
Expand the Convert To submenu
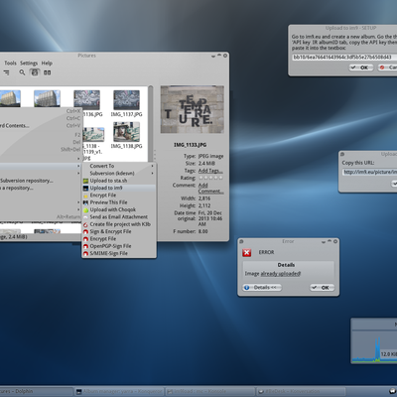coord(119,166)
